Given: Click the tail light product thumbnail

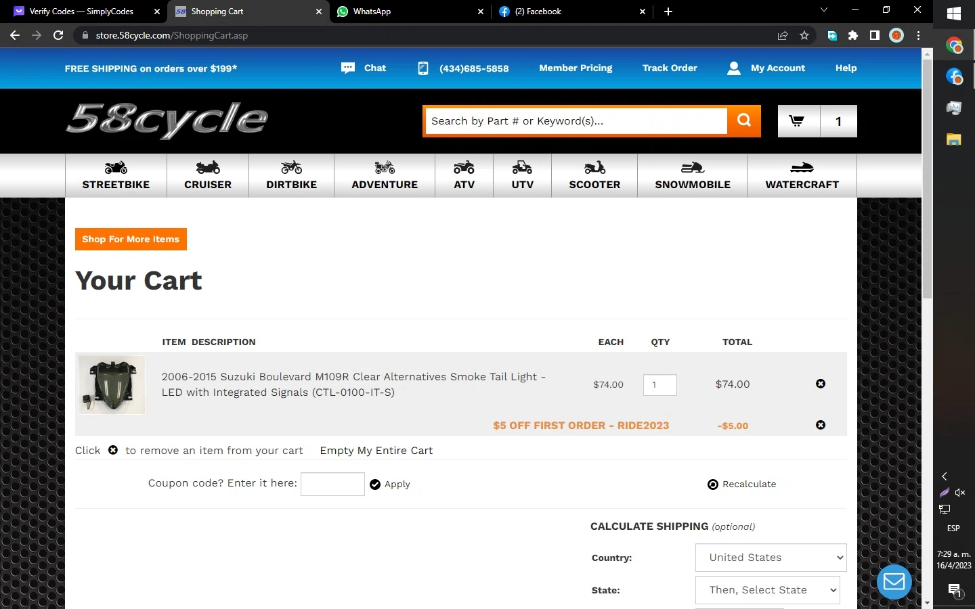Looking at the screenshot, I should 112,384.
